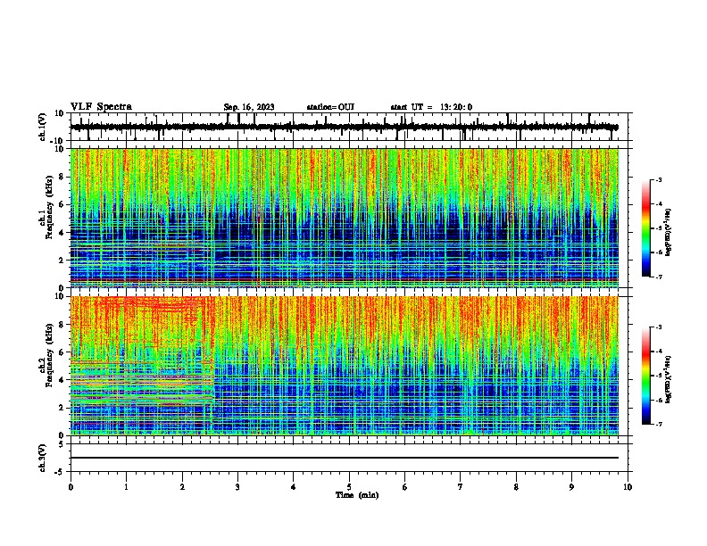Click the 4 kHz tick label on ch.2 spectrogram
Image resolution: width=707 pixels, height=546 pixels.
62,380
